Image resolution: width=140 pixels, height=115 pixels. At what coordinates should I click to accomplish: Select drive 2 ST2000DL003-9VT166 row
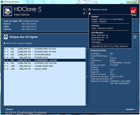(45, 52)
